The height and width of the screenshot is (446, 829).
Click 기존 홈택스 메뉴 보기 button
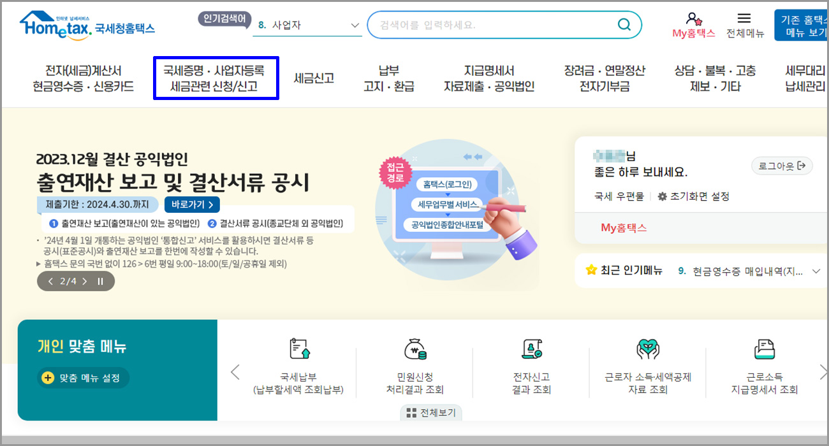tap(802, 26)
